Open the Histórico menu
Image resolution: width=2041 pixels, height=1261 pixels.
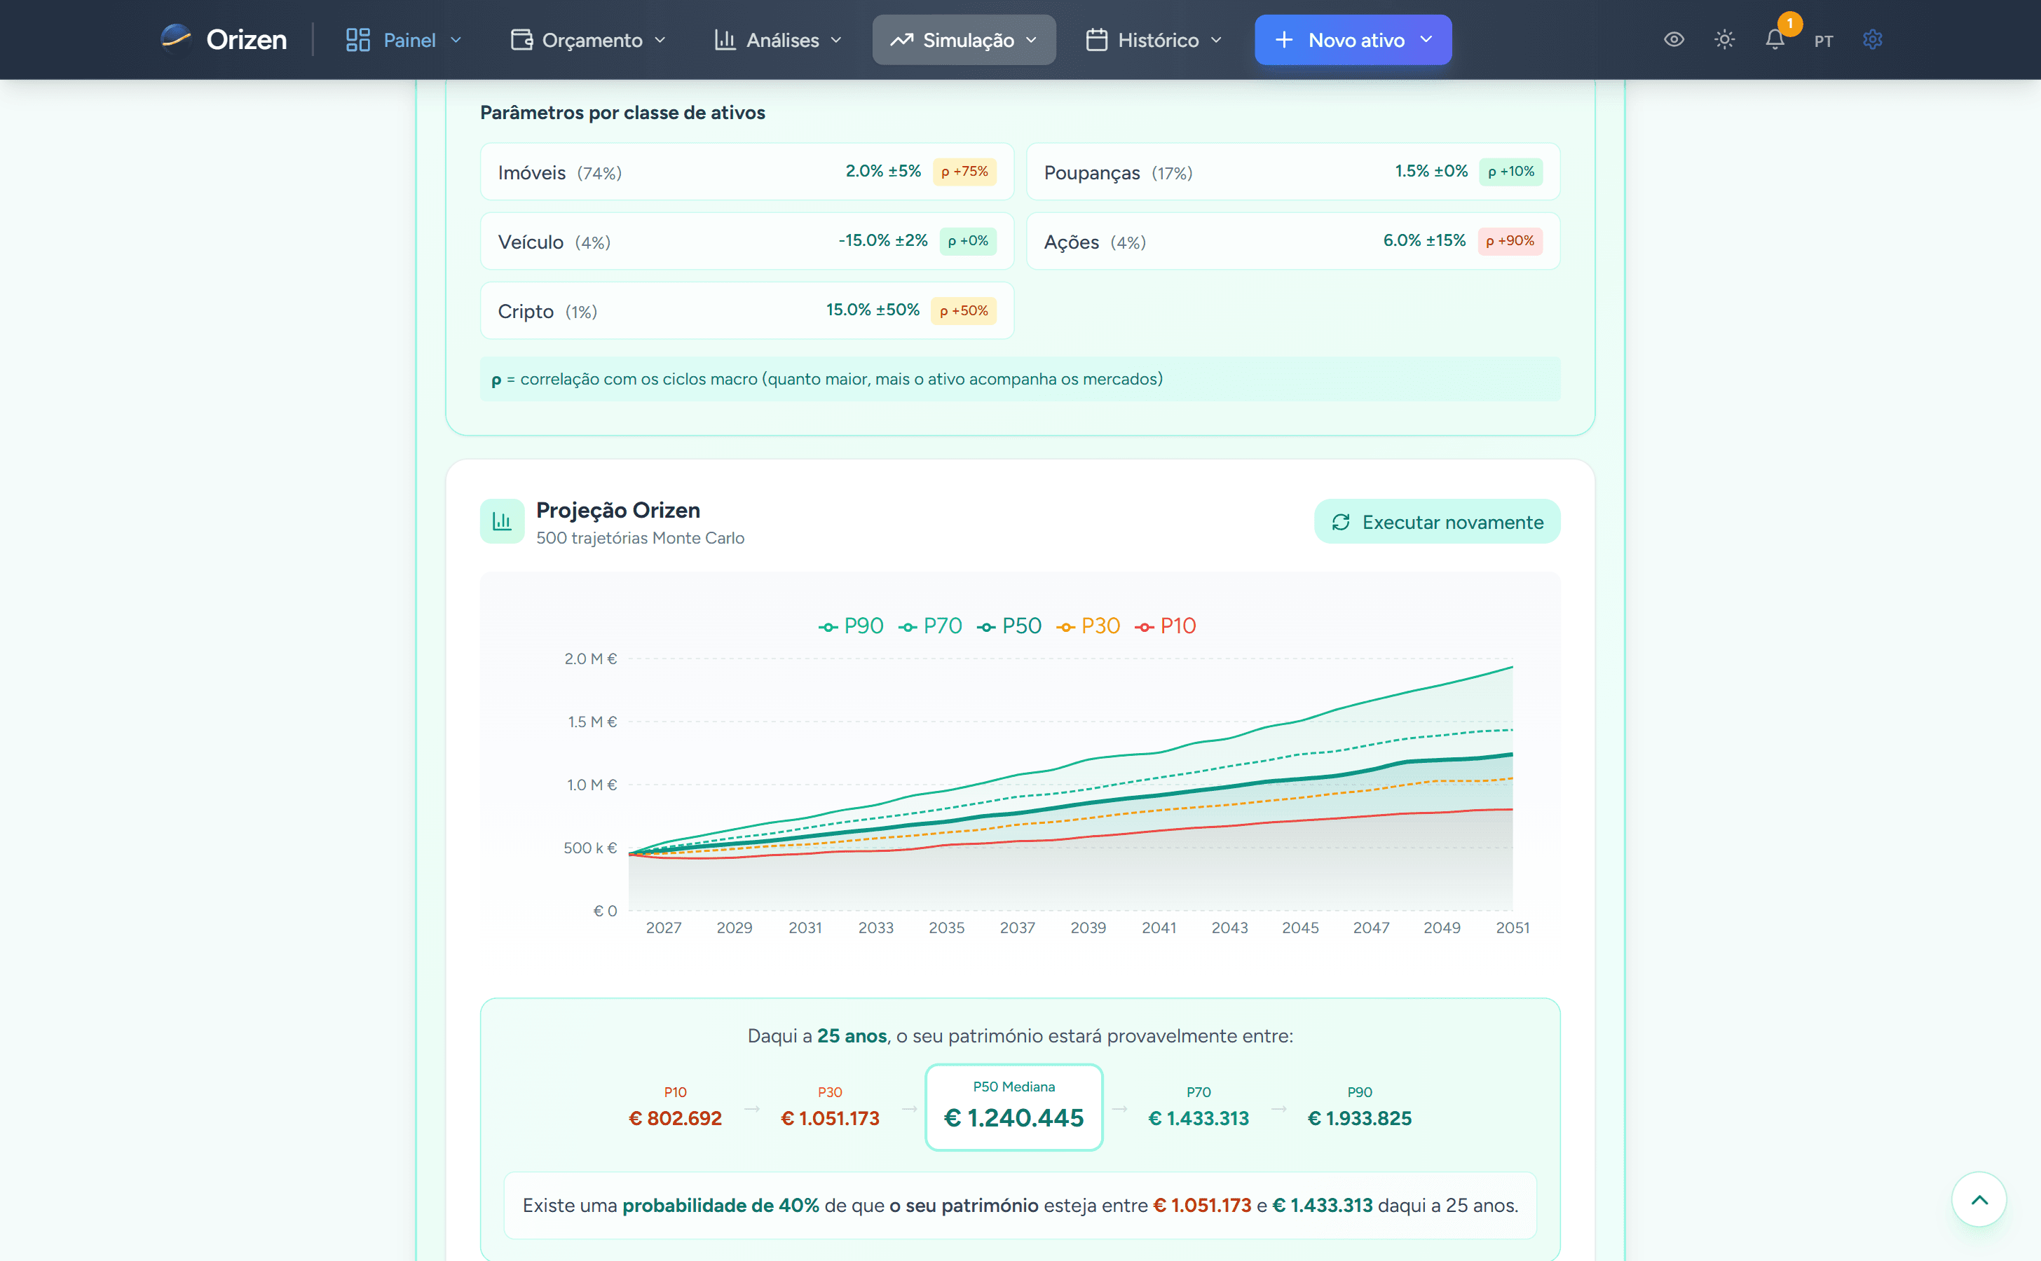1154,40
